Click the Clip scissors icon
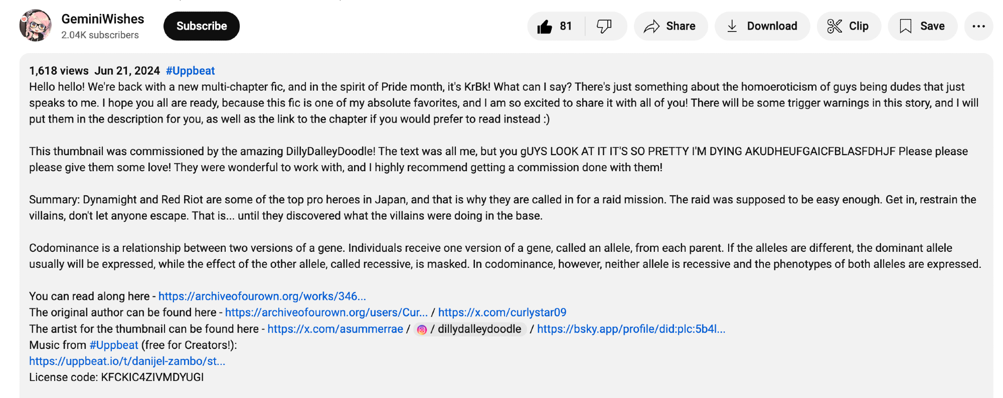The width and height of the screenshot is (1003, 398). coord(834,27)
